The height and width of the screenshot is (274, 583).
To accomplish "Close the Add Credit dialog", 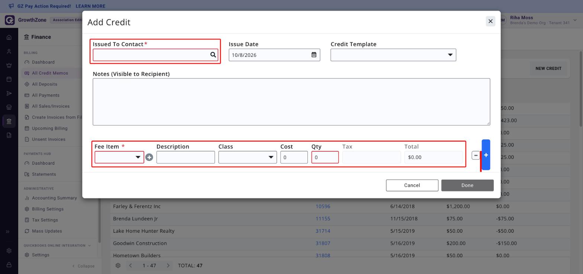I will pos(490,21).
